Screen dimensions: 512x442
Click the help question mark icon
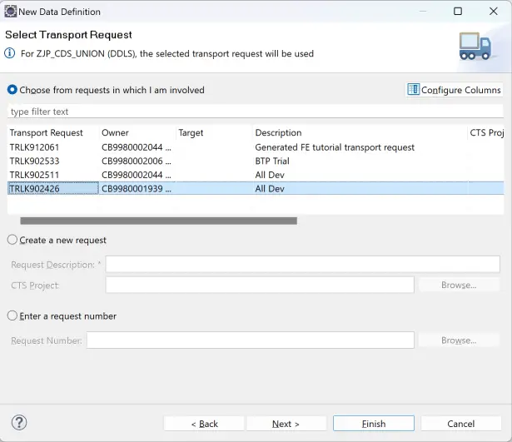[x=19, y=423]
